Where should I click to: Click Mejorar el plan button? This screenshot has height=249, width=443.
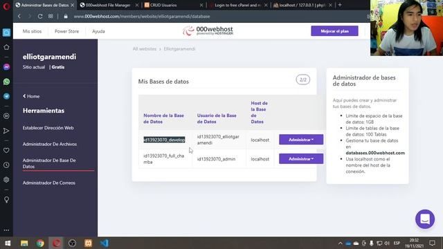click(x=334, y=31)
